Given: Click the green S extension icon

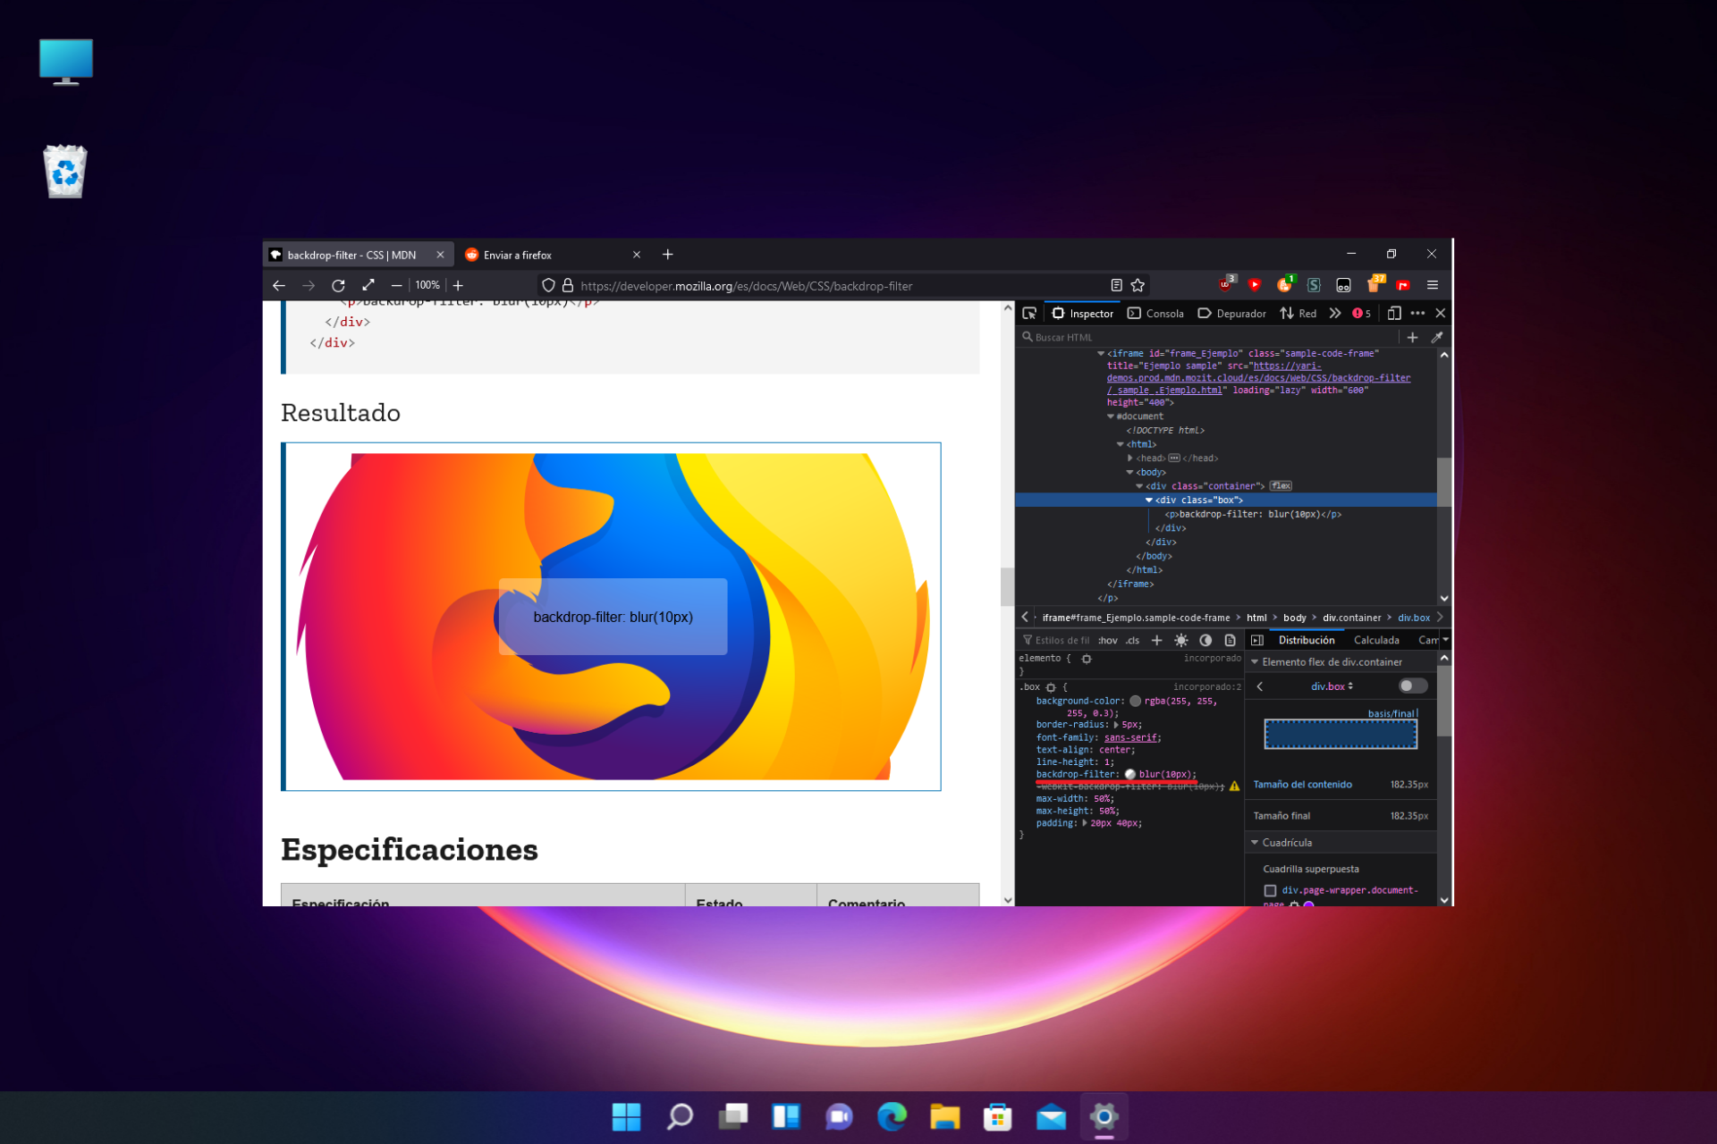Looking at the screenshot, I should (x=1314, y=285).
